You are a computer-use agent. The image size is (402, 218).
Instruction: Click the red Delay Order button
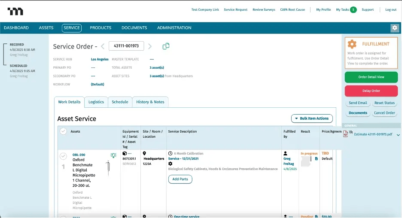coord(371,91)
